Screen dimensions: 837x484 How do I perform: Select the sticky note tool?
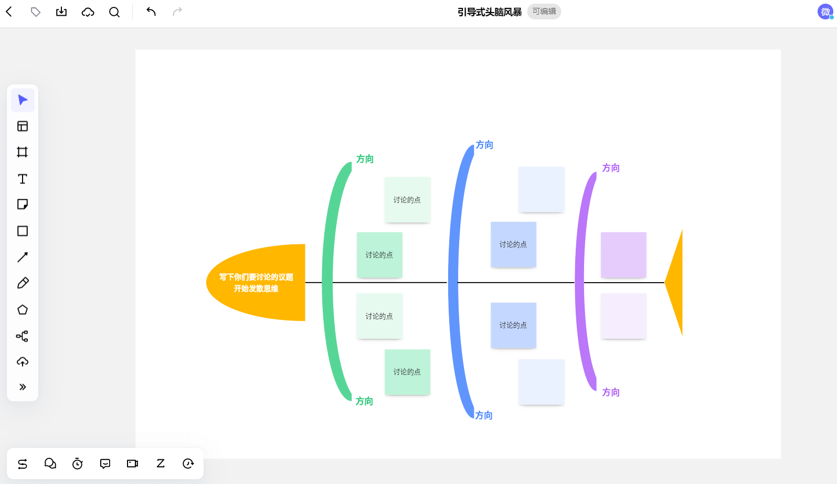(23, 205)
